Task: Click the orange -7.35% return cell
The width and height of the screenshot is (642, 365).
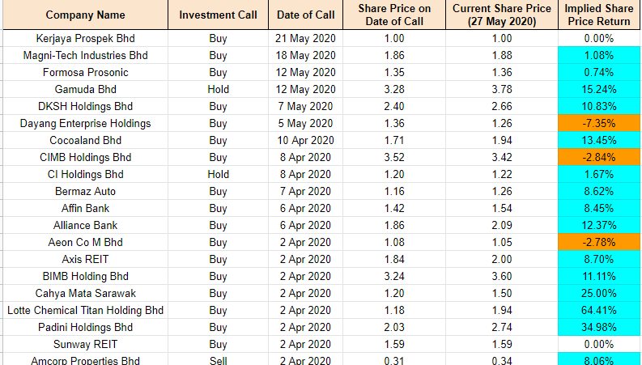Action: tap(598, 123)
